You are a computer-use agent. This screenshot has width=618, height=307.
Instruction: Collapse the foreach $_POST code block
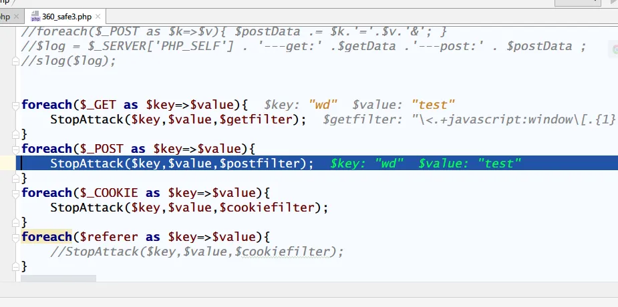[x=17, y=149]
